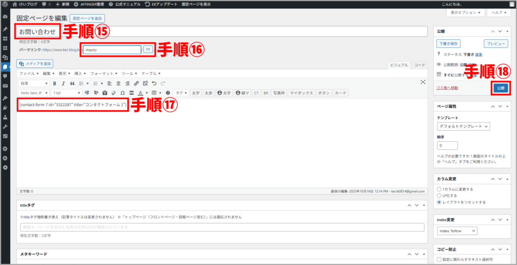The height and width of the screenshot is (265, 517).
Task: Open the テンプレート dropdown
Action: (463, 126)
